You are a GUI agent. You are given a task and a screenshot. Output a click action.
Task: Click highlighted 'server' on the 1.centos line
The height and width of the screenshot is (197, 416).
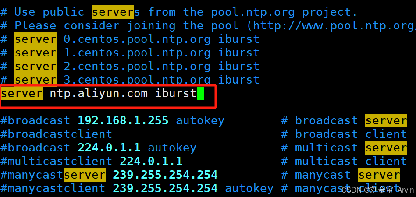tap(36, 53)
